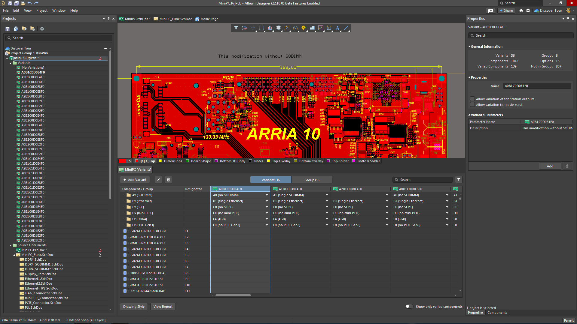577x324 pixels.
Task: Click the Add Variant button
Action: [x=135, y=179]
